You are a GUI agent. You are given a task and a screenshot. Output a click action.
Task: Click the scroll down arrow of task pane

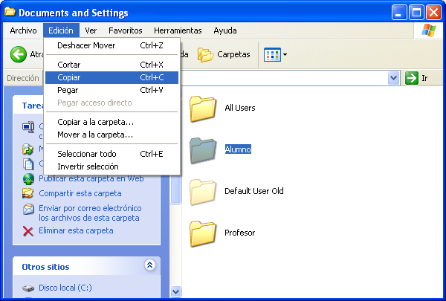(x=176, y=292)
